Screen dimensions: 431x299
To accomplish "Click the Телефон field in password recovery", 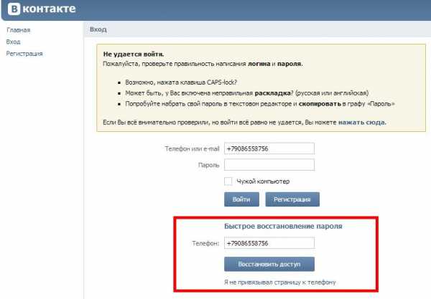I will click(x=269, y=243).
